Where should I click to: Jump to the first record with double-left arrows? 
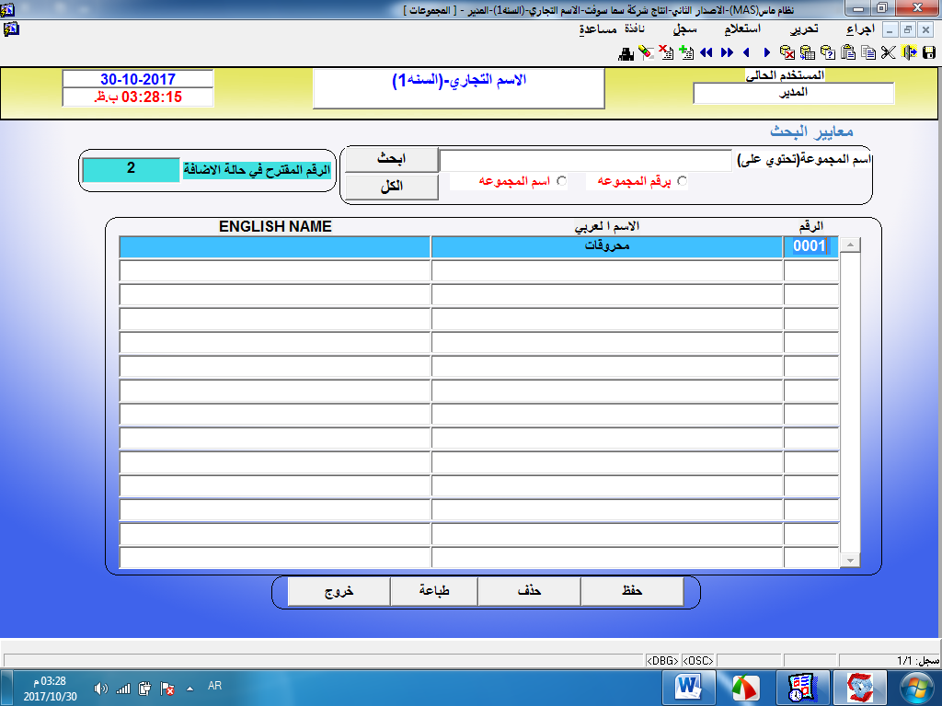coord(706,52)
